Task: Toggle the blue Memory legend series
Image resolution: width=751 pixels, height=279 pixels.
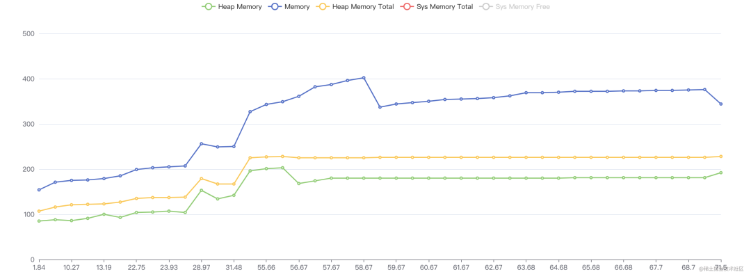Action: click(290, 7)
